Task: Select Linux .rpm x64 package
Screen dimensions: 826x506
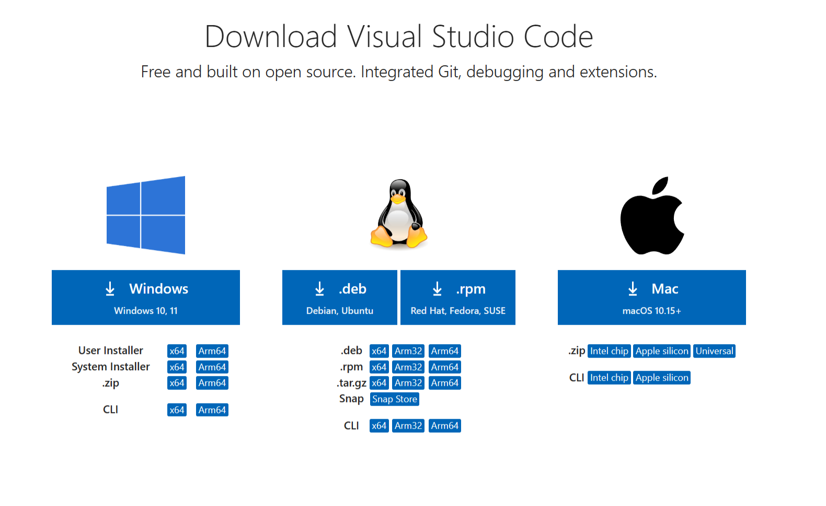Action: pyautogui.click(x=379, y=367)
